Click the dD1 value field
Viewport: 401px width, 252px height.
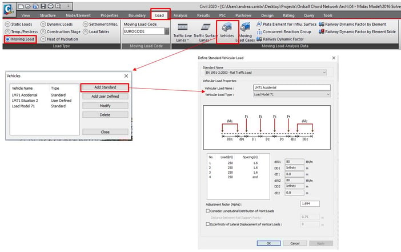pos(294,174)
